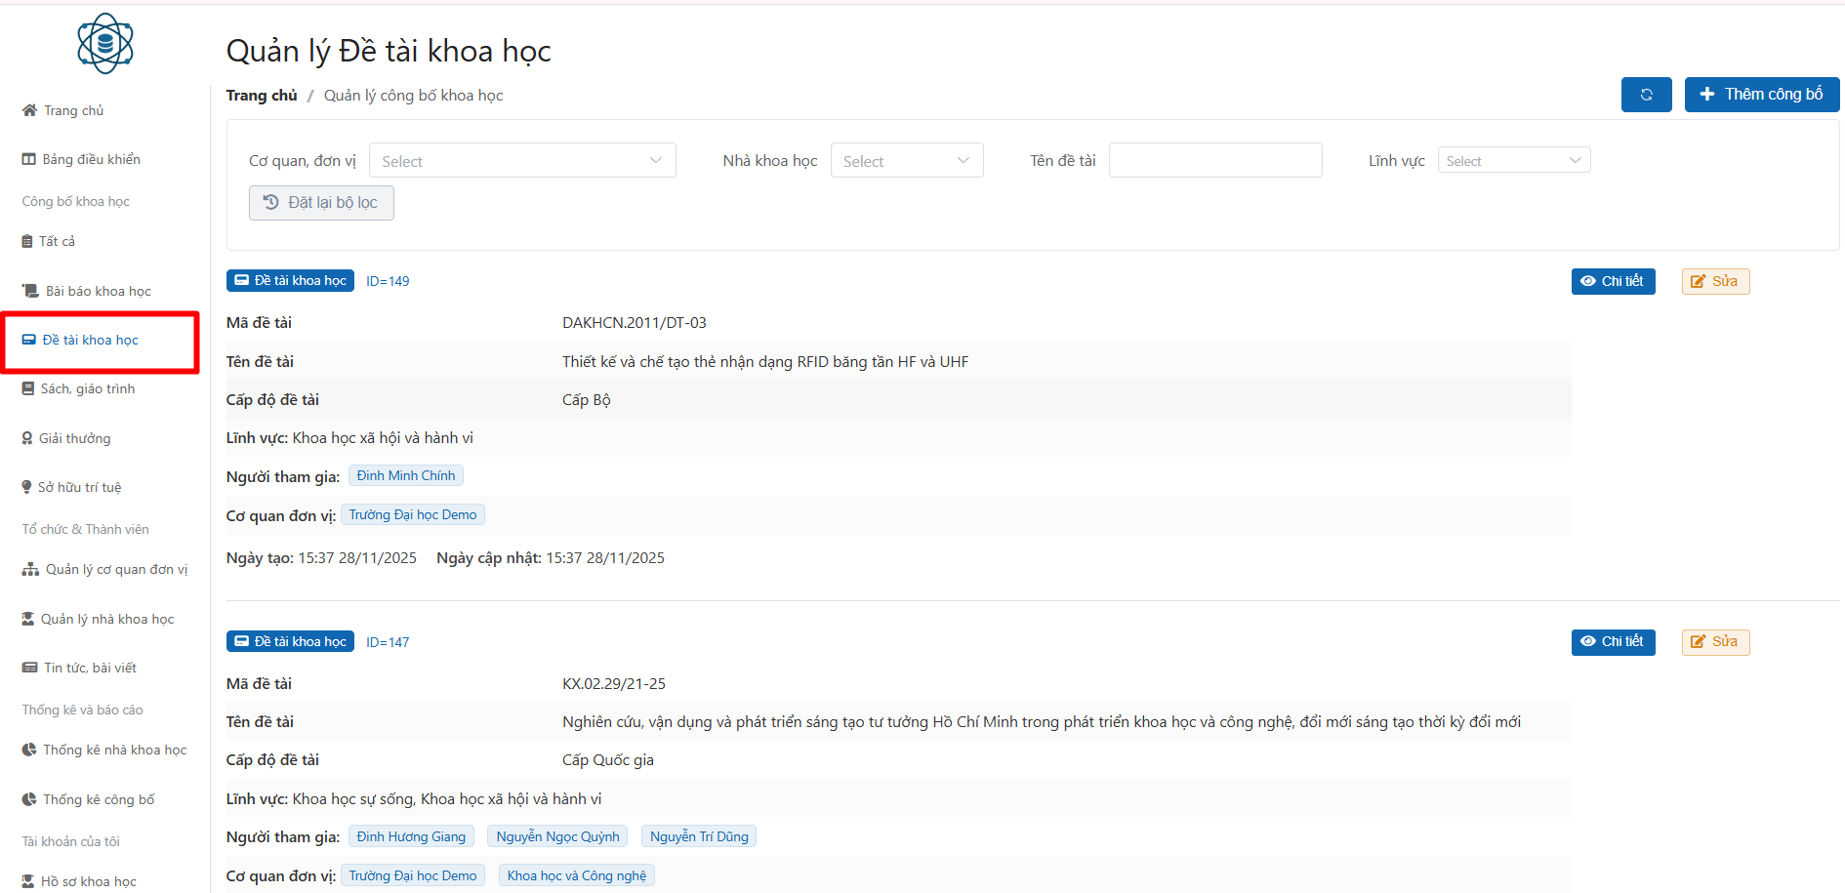This screenshot has height=893, width=1845.
Task: Open the Lĩnh vực dropdown filter
Action: click(1513, 161)
